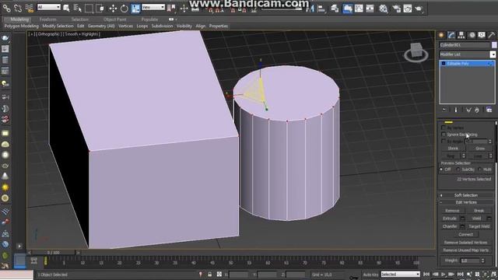The width and height of the screenshot is (498, 280).
Task: Open the View reference coordinate dropdown
Action: point(153,7)
